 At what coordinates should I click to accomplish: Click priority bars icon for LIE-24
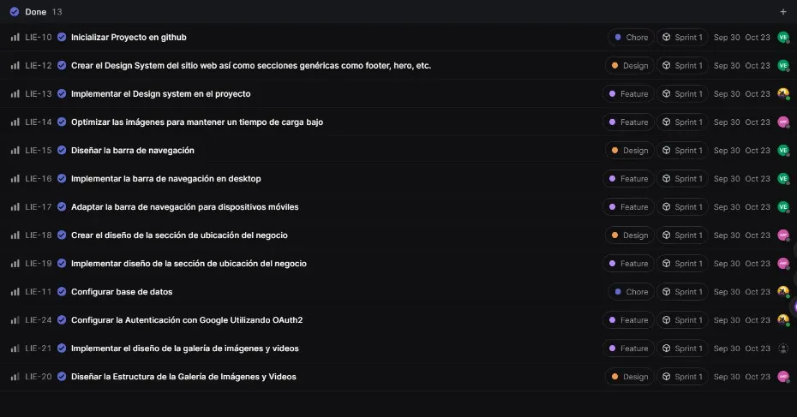15,320
